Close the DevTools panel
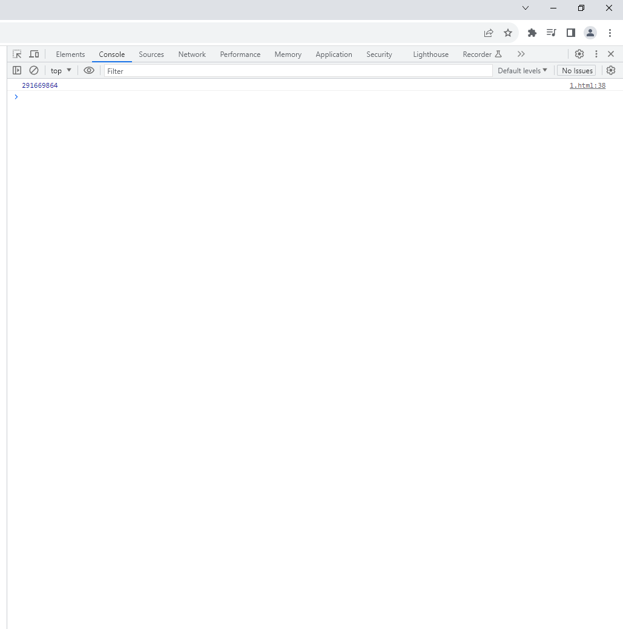The height and width of the screenshot is (629, 623). [611, 54]
